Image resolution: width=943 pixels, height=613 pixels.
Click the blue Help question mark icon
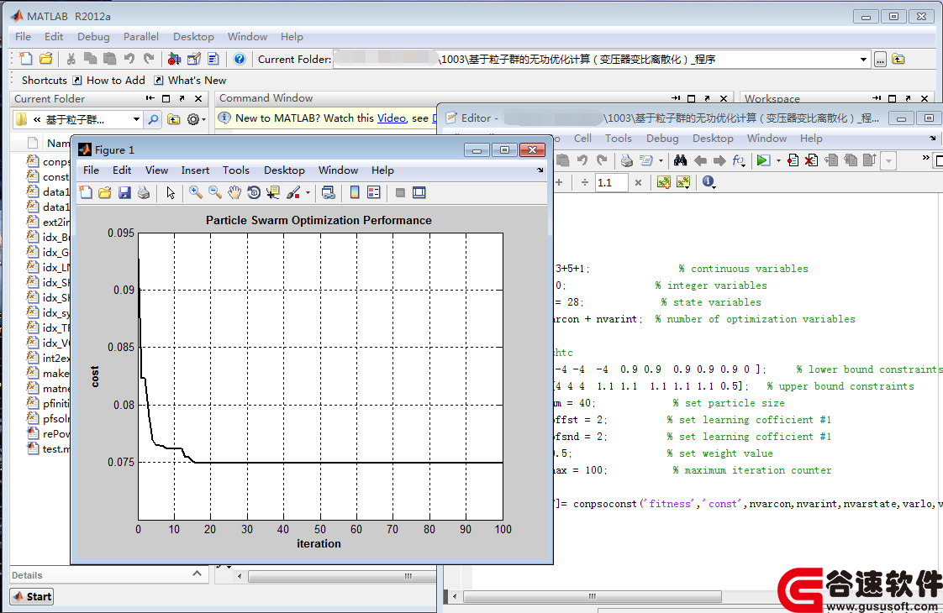(240, 59)
